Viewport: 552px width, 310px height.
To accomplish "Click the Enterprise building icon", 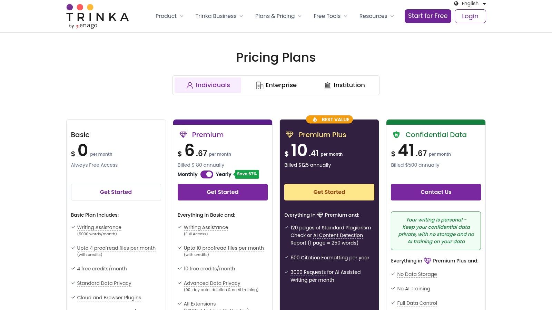I will pyautogui.click(x=259, y=85).
